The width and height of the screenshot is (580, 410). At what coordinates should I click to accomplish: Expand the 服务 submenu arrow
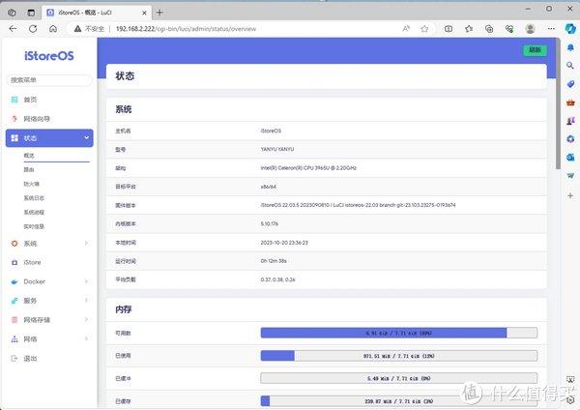click(86, 300)
